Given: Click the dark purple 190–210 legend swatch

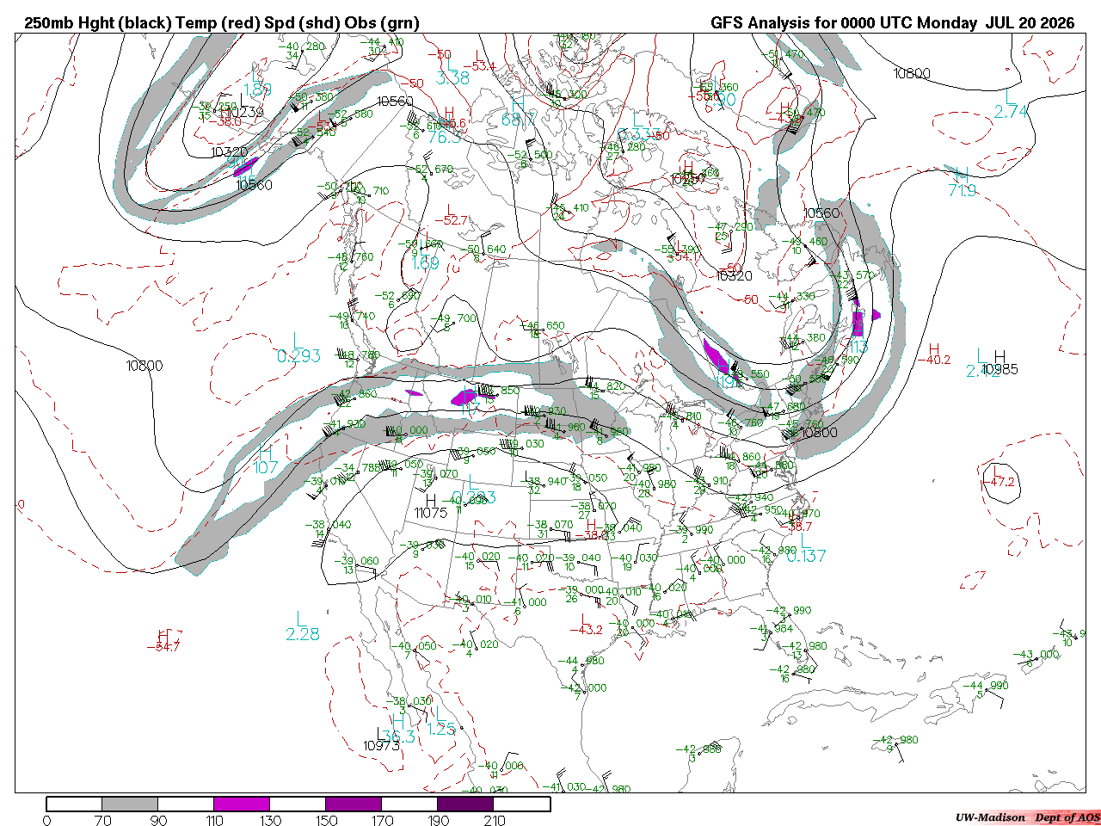Looking at the screenshot, I should (465, 804).
